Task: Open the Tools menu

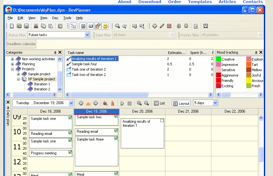Action: pyautogui.click(x=67, y=18)
